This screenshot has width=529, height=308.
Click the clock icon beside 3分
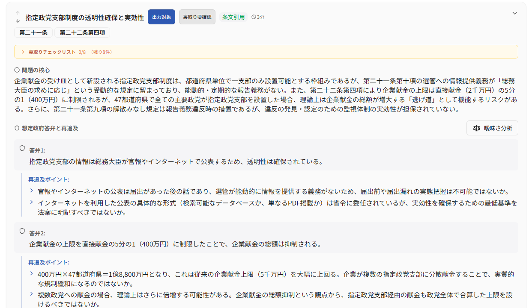coord(254,17)
